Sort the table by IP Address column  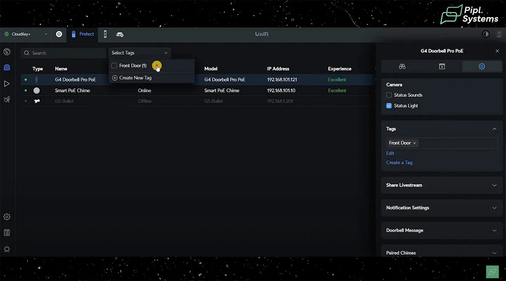tap(278, 69)
